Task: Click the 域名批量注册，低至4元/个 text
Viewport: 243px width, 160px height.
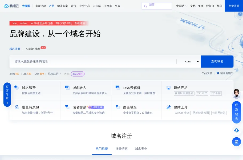Action: (x=38, y=113)
